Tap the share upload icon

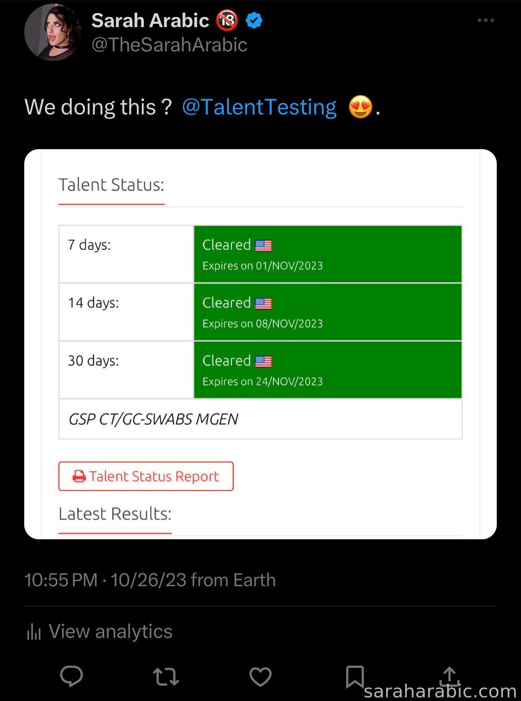[x=450, y=676]
